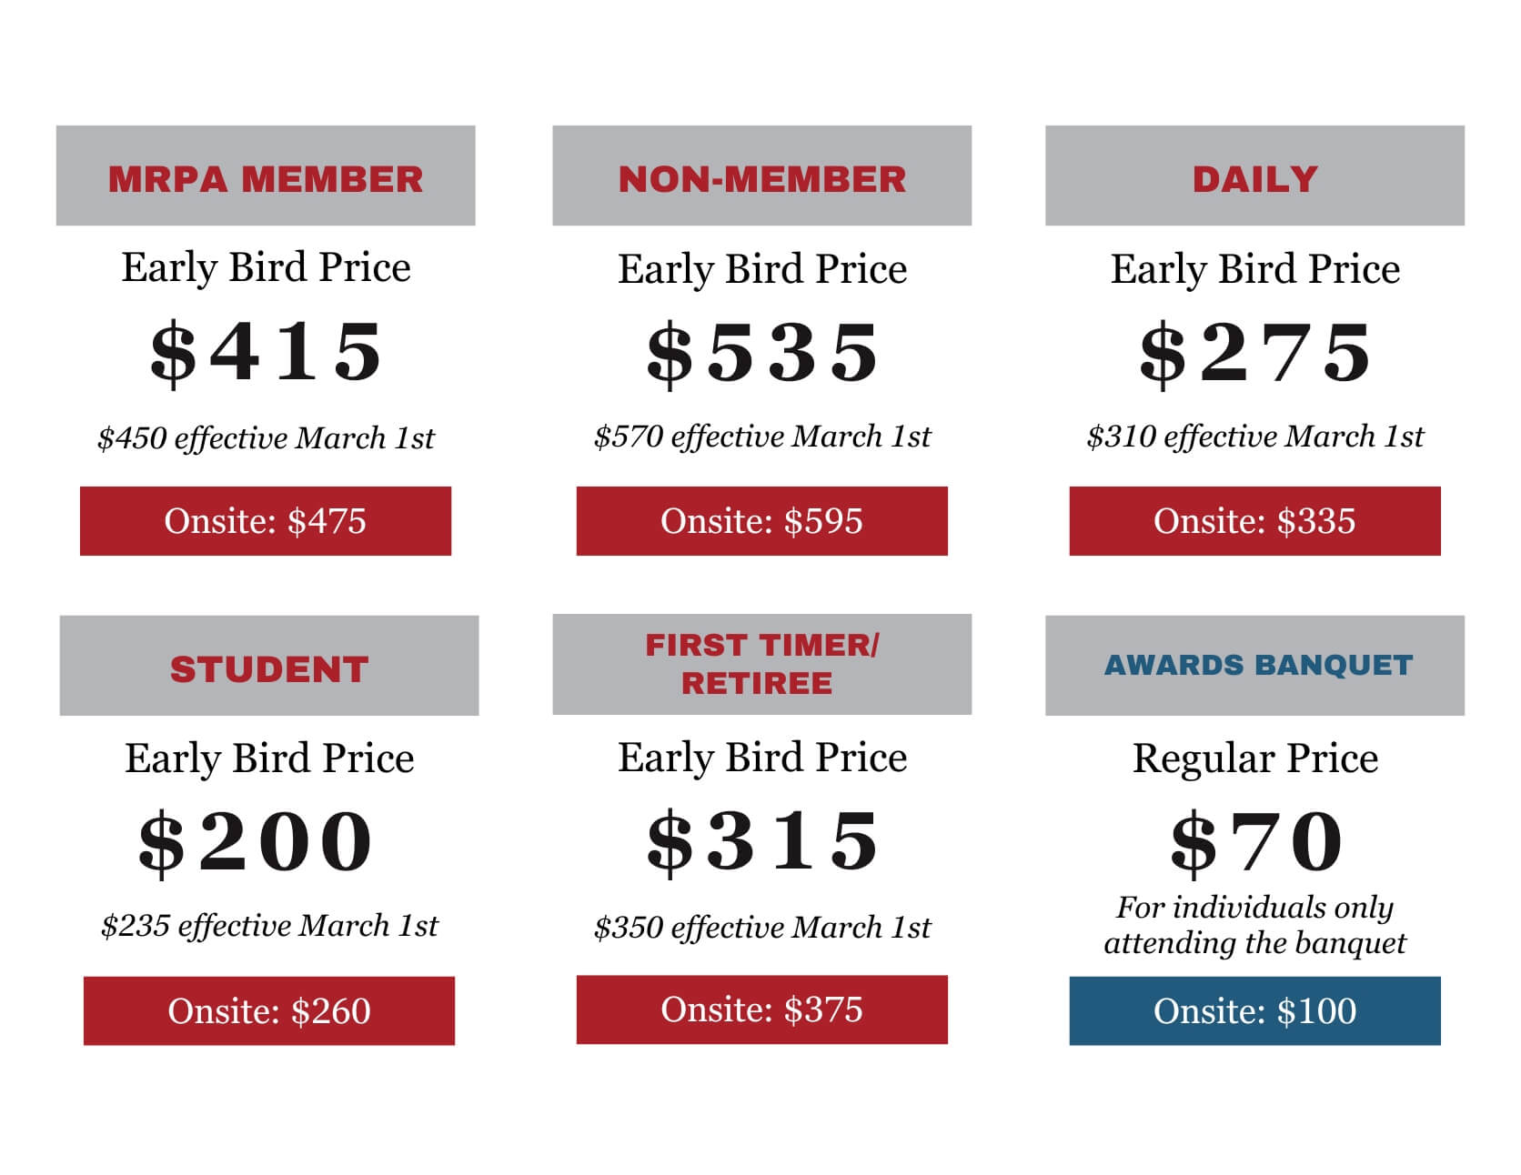The width and height of the screenshot is (1521, 1175).
Task: Select the $200 student price
Action: point(256,843)
